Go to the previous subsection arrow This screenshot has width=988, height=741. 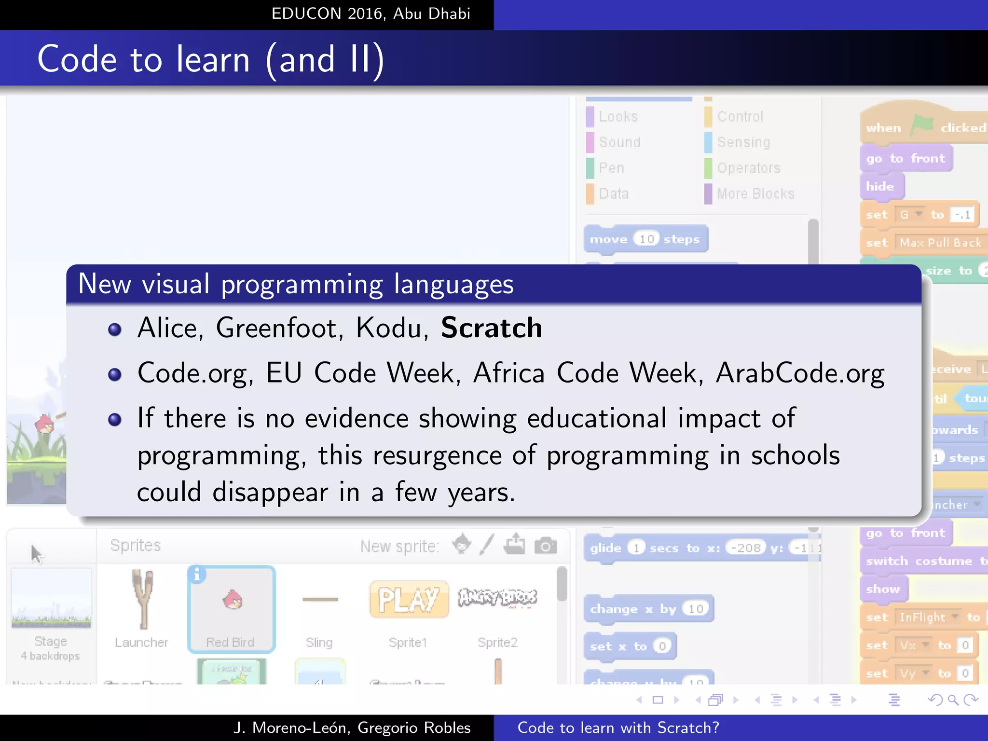[x=757, y=700]
